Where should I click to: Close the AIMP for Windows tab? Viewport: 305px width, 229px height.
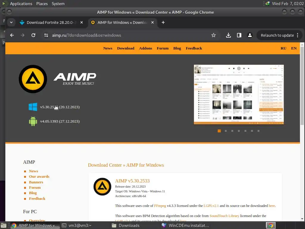[152, 22]
